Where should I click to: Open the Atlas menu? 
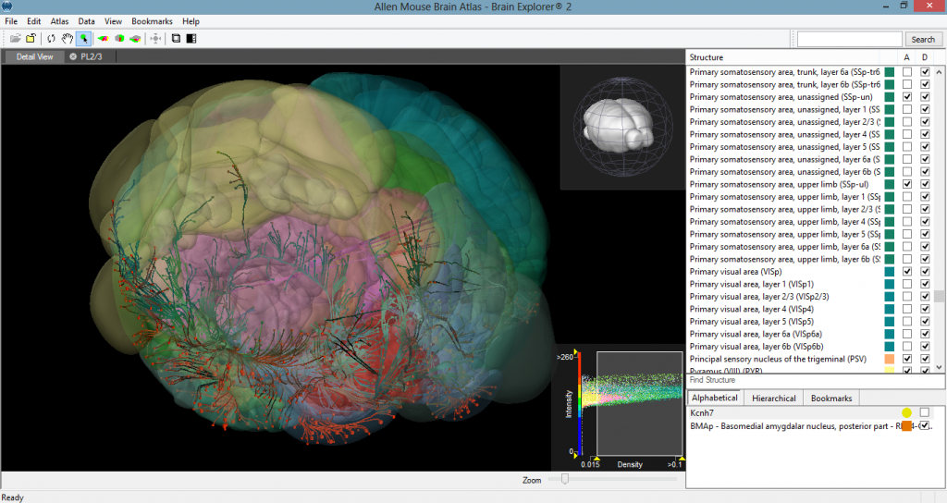point(59,21)
